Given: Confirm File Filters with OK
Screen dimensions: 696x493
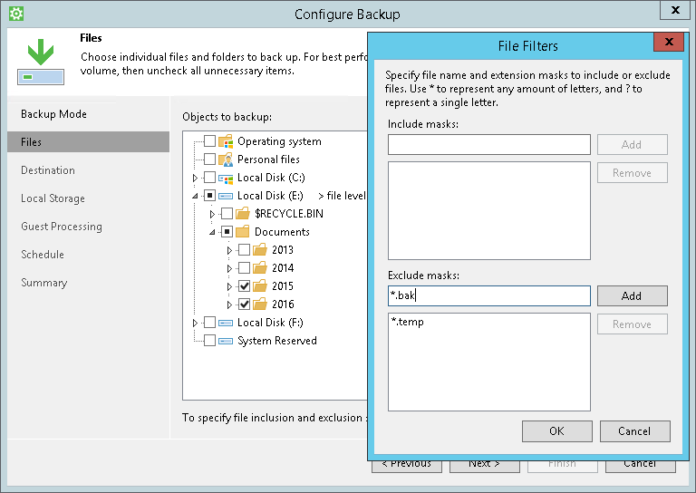Looking at the screenshot, I should (556, 431).
